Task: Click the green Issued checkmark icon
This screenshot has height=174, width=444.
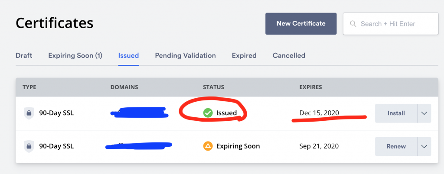Action: click(208, 113)
